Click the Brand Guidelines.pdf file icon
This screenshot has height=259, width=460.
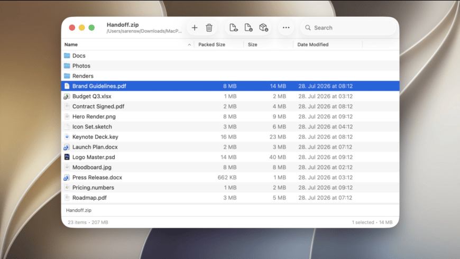point(67,86)
